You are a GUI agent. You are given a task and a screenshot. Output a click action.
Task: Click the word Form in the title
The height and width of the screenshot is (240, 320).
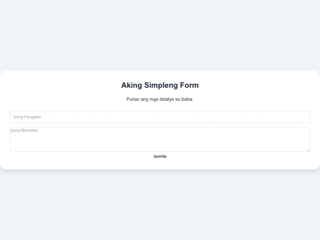tap(189, 85)
